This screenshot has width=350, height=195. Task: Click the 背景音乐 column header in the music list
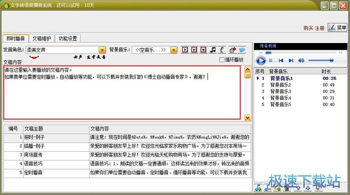pyautogui.click(x=294, y=71)
